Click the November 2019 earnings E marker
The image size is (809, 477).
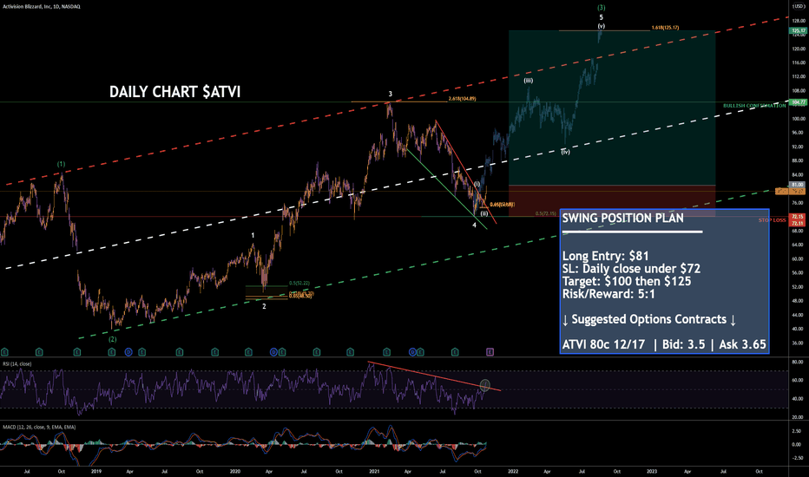point(214,352)
